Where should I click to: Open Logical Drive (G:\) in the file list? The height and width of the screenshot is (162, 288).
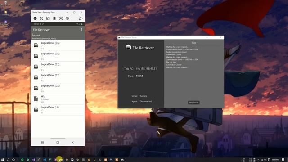point(58,88)
